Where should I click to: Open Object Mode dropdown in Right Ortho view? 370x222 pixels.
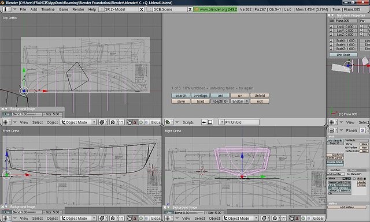[240, 218]
